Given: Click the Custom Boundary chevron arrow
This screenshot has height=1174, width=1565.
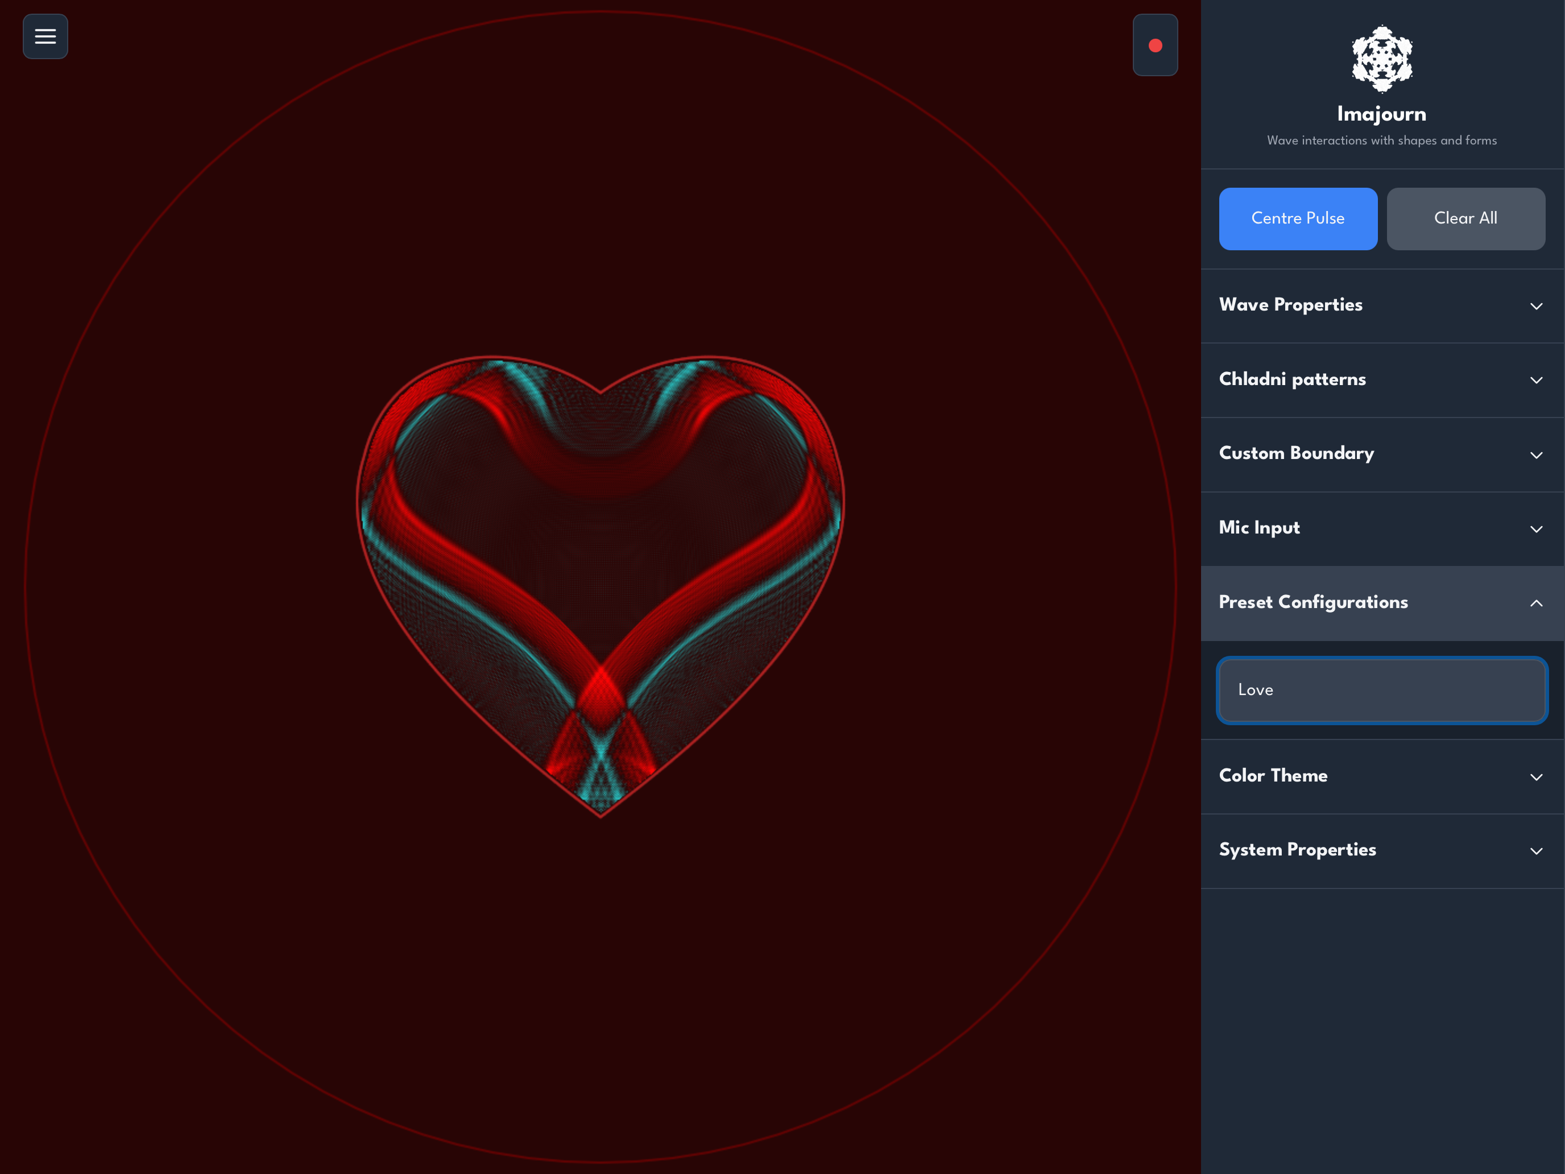Looking at the screenshot, I should coord(1536,455).
